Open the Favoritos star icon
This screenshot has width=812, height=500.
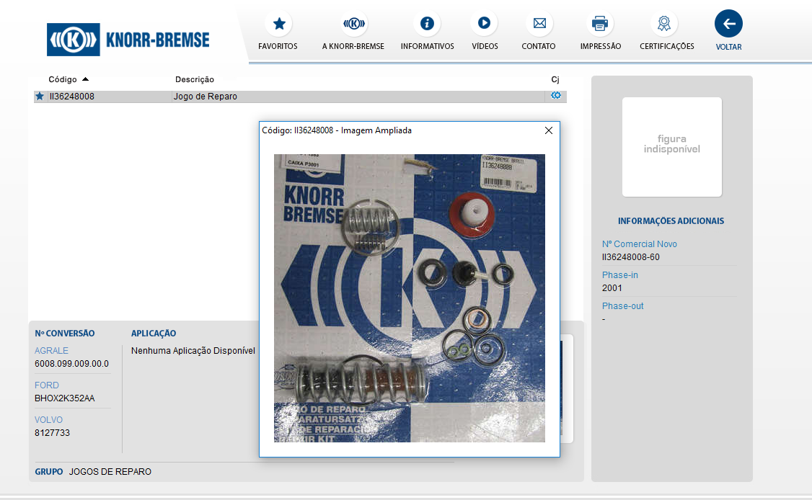coord(278,24)
